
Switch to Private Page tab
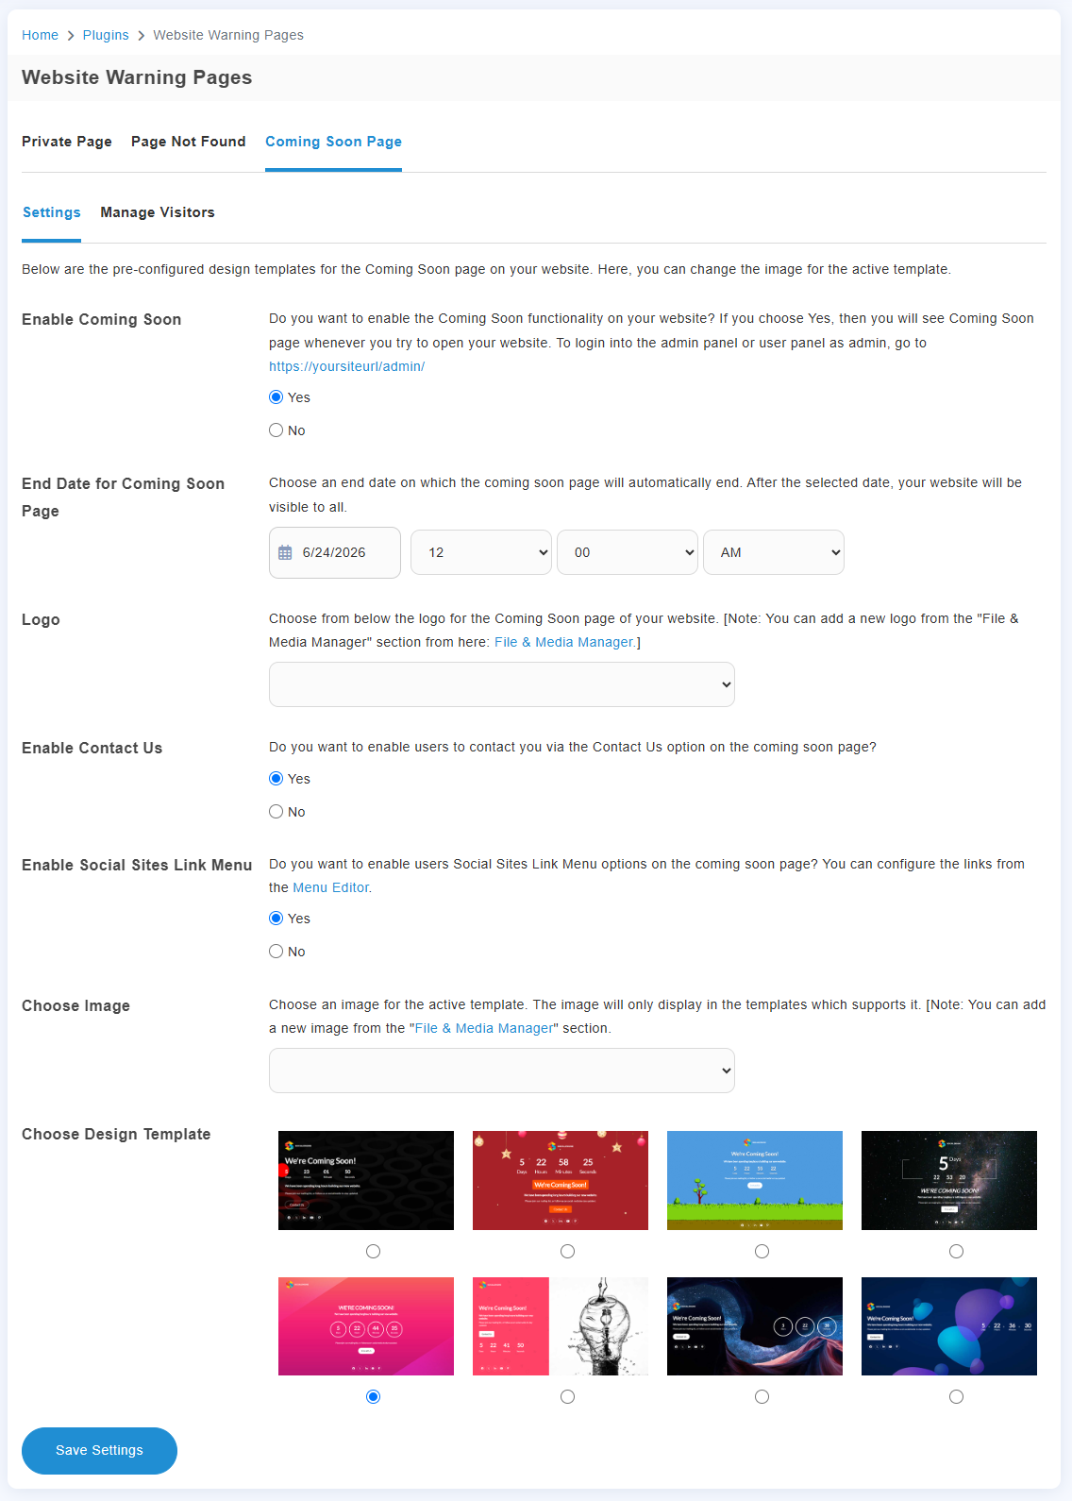point(67,142)
